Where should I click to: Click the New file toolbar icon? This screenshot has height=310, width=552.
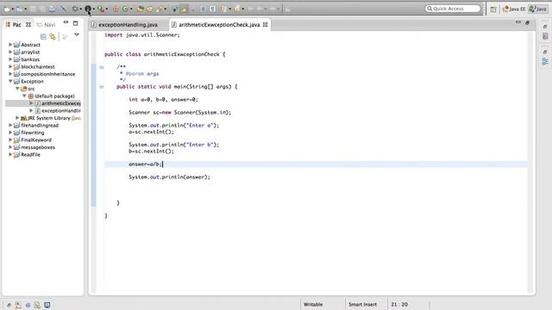[x=7, y=9]
